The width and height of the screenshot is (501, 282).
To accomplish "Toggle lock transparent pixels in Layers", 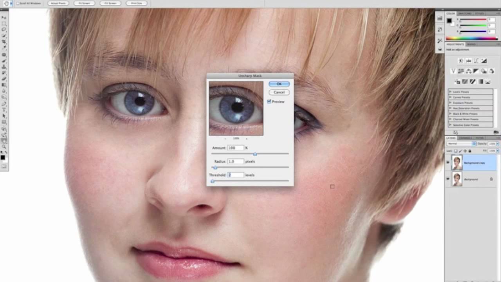I will 456,151.
